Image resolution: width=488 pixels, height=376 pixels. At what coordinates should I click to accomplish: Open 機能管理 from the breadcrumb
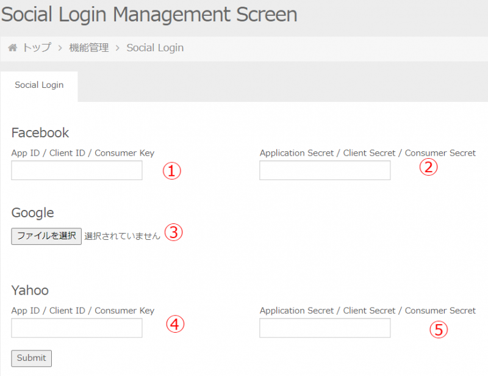89,48
